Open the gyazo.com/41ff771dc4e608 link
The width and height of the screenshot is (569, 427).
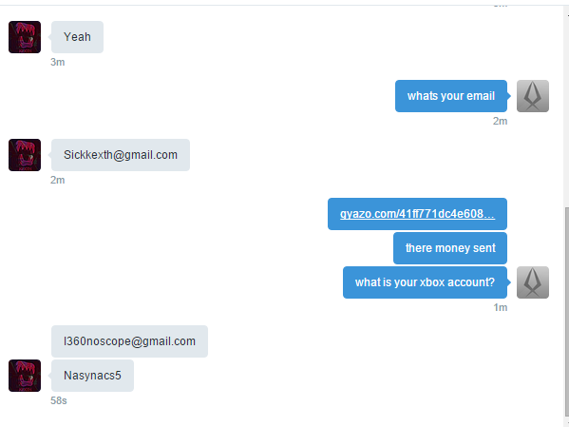(417, 214)
